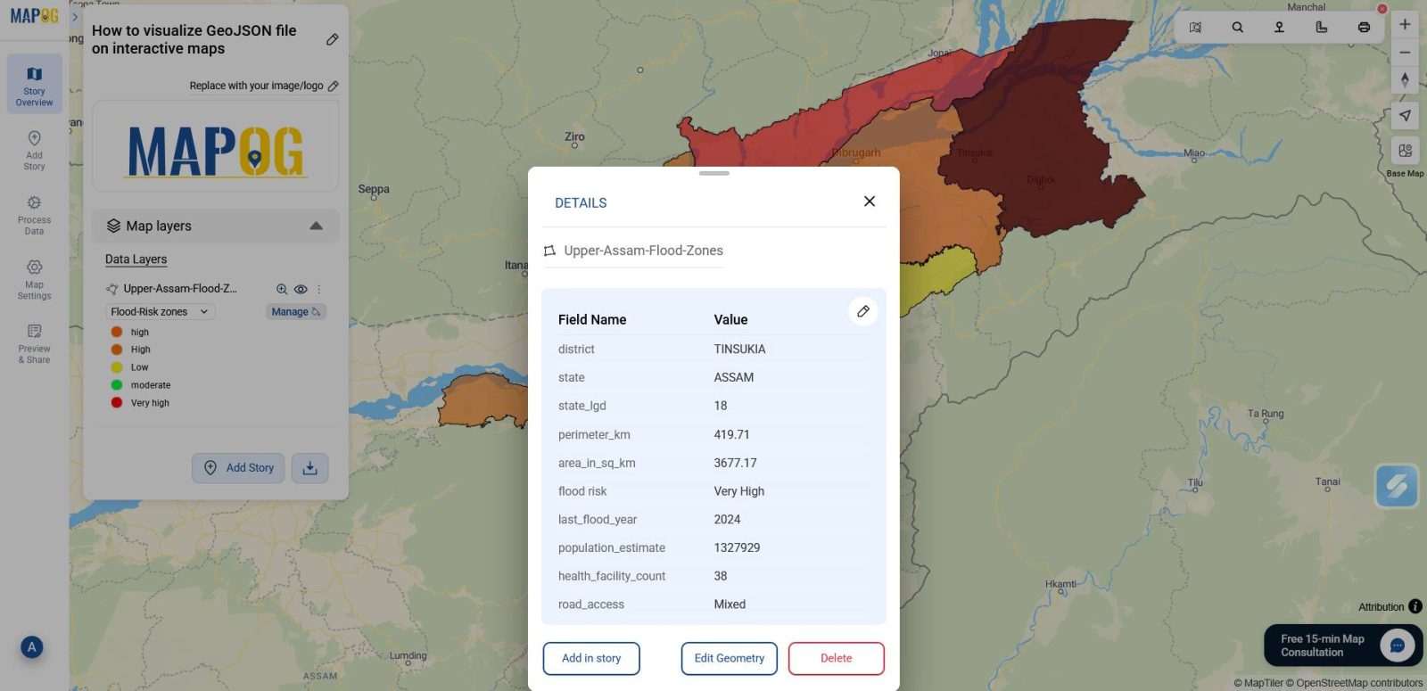Open the Add Story sidebar item
1427x691 pixels.
tap(34, 150)
